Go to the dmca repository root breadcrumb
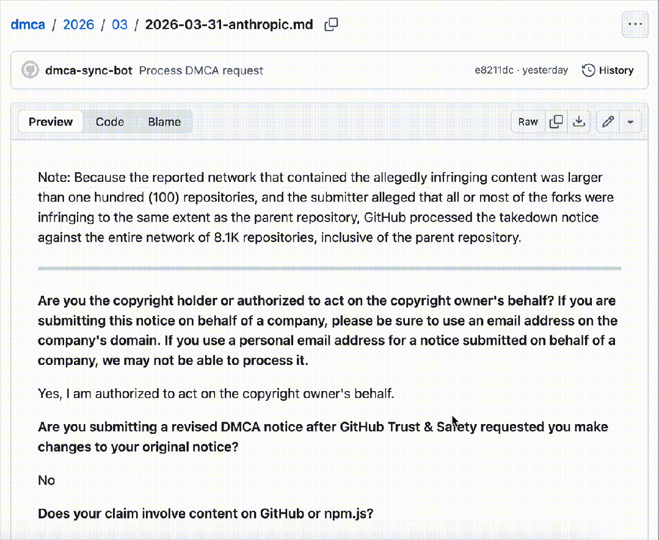Screen dimensions: 659x540 pos(28,25)
